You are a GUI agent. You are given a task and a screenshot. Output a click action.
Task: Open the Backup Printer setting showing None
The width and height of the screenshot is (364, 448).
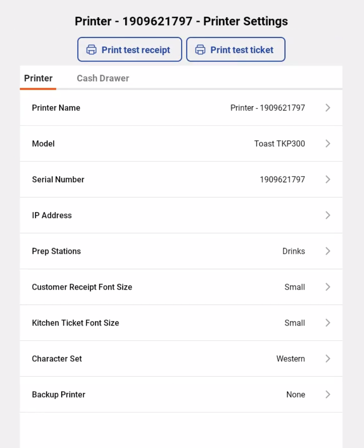coord(181,395)
